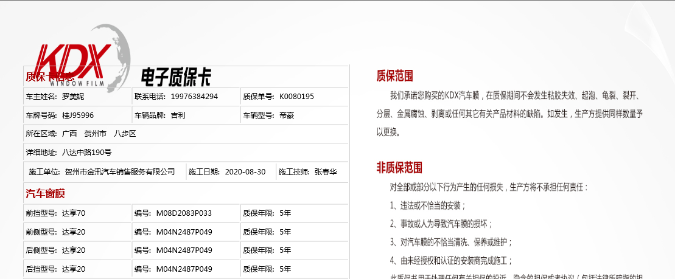Click the installation date 2020-08-30
Screen dimensions: 675x279
coord(245,171)
